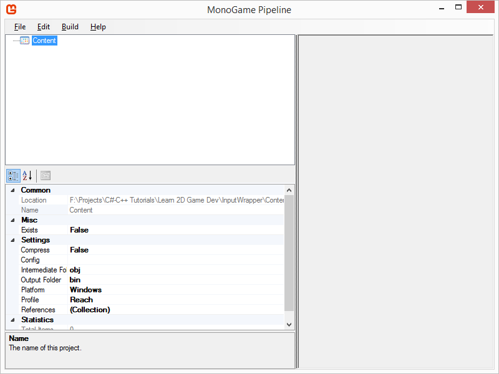Screen dimensions: 499x374
Task: Minimize the MonoGame Pipeline window
Action: (442, 7)
